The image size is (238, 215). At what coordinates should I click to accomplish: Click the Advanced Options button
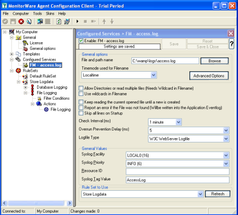point(209,76)
